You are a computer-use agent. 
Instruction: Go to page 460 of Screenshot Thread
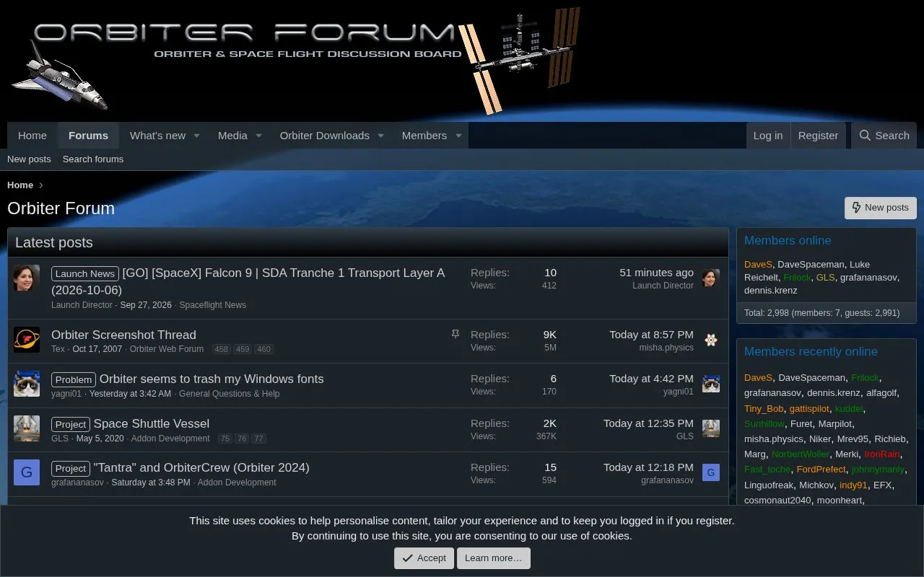coord(264,349)
